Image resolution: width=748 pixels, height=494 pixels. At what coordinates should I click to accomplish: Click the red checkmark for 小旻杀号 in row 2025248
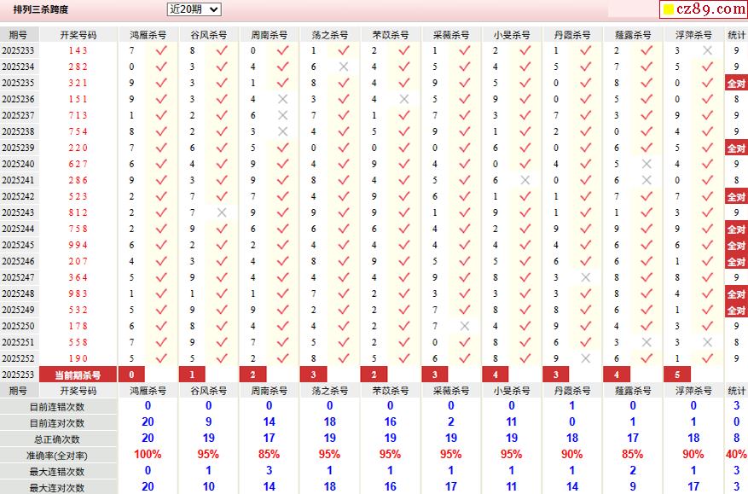pos(525,293)
